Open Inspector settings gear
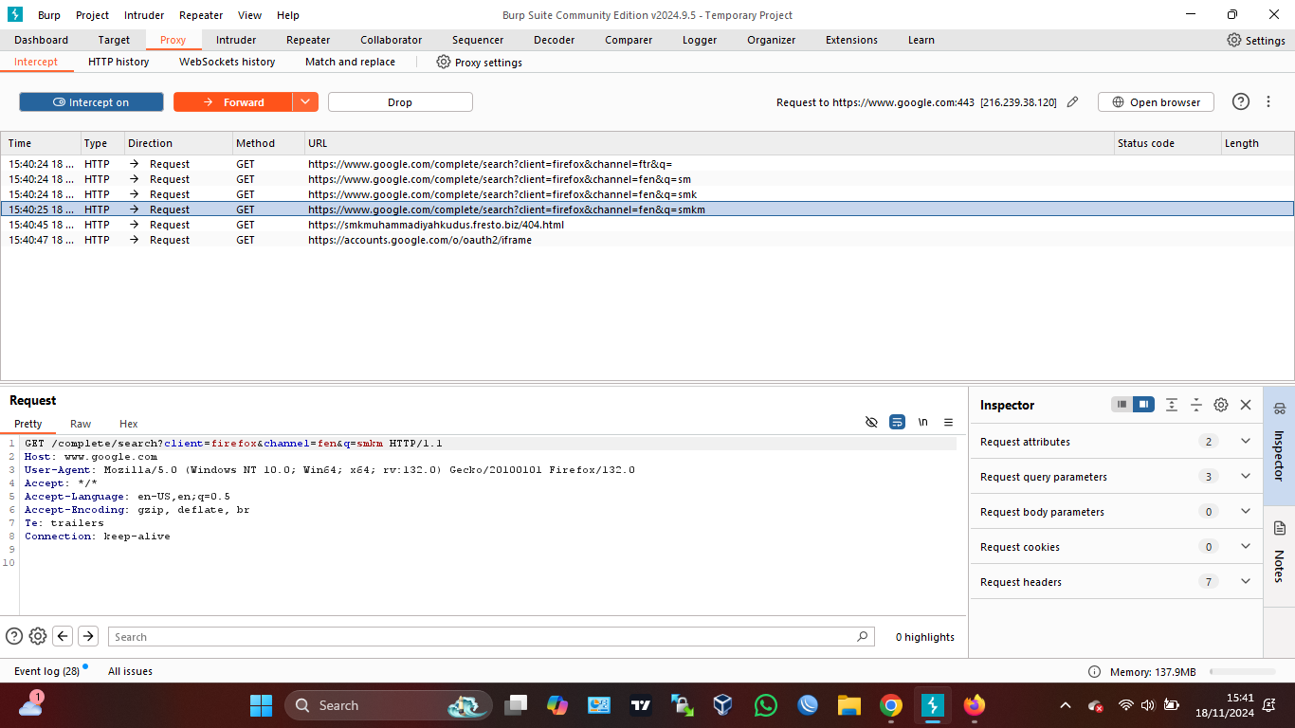The image size is (1295, 728). click(1221, 405)
